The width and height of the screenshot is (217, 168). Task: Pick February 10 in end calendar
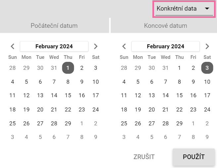(207, 82)
